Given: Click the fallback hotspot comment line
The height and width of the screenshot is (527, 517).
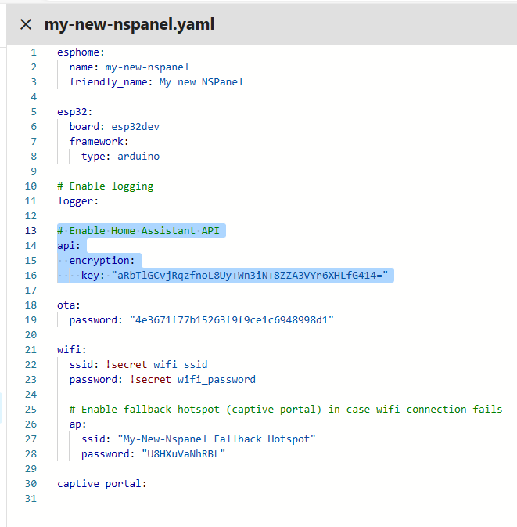Looking at the screenshot, I should point(285,410).
